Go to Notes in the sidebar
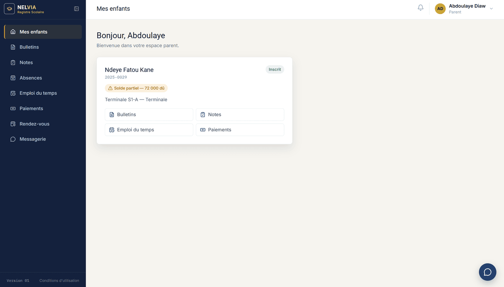This screenshot has height=287, width=504. click(x=43, y=63)
